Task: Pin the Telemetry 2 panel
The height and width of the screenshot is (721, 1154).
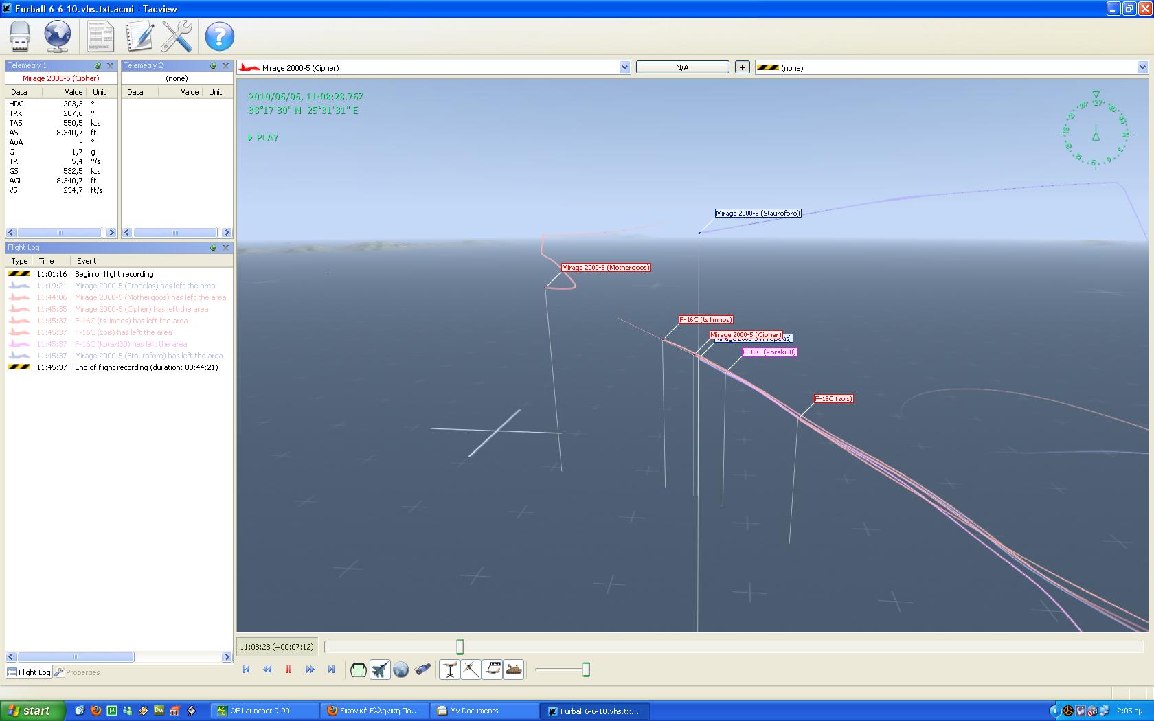Action: [x=214, y=66]
